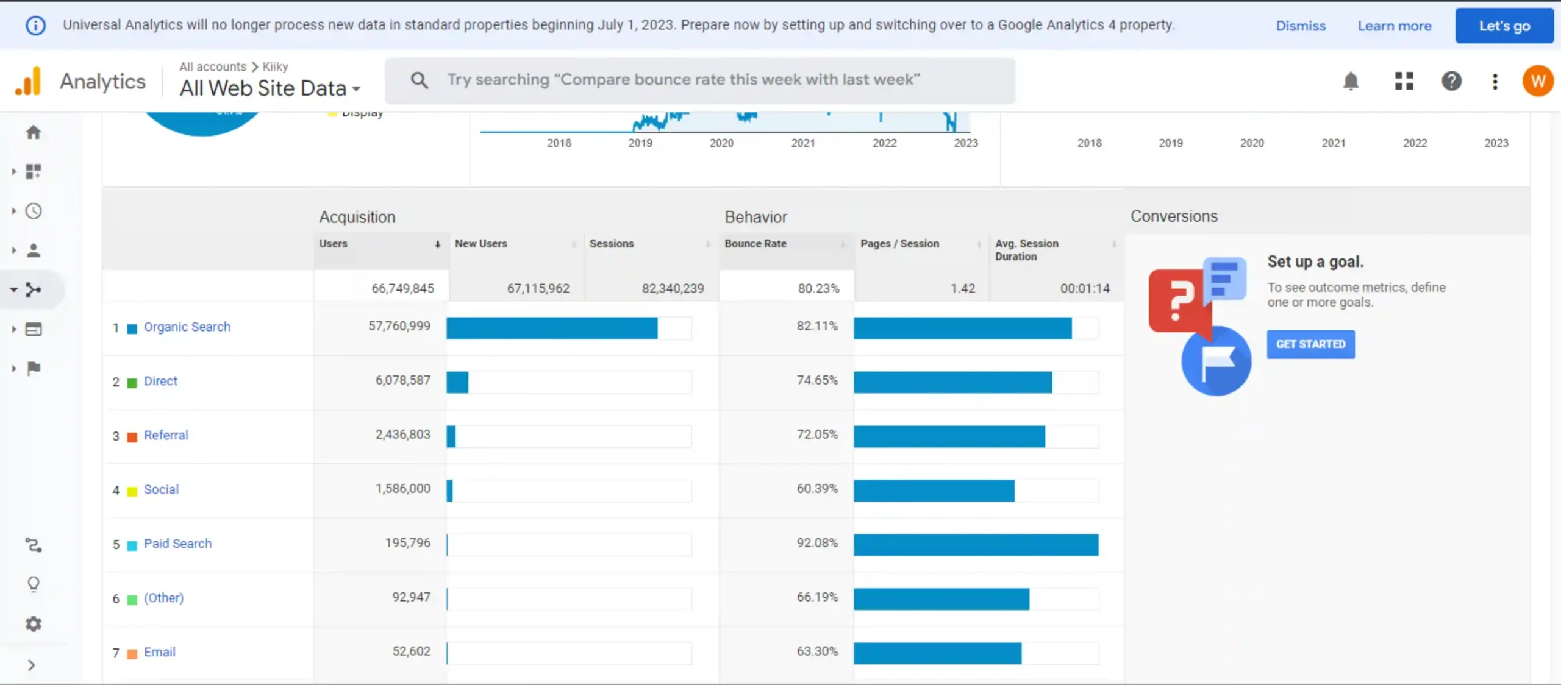
Task: Sort table by Users column arrow
Action: tap(437, 244)
